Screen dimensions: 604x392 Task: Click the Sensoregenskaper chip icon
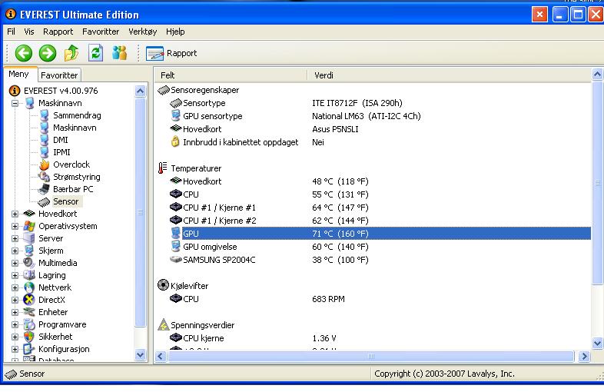coord(164,90)
